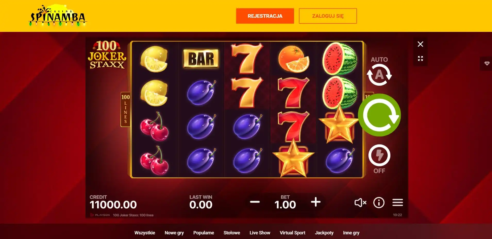Go to the Spinamba casino logo home
This screenshot has width=492, height=239.
click(58, 16)
